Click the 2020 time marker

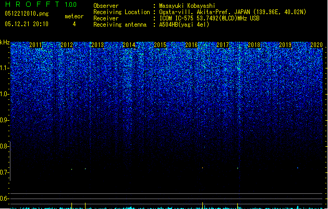[x=317, y=45]
